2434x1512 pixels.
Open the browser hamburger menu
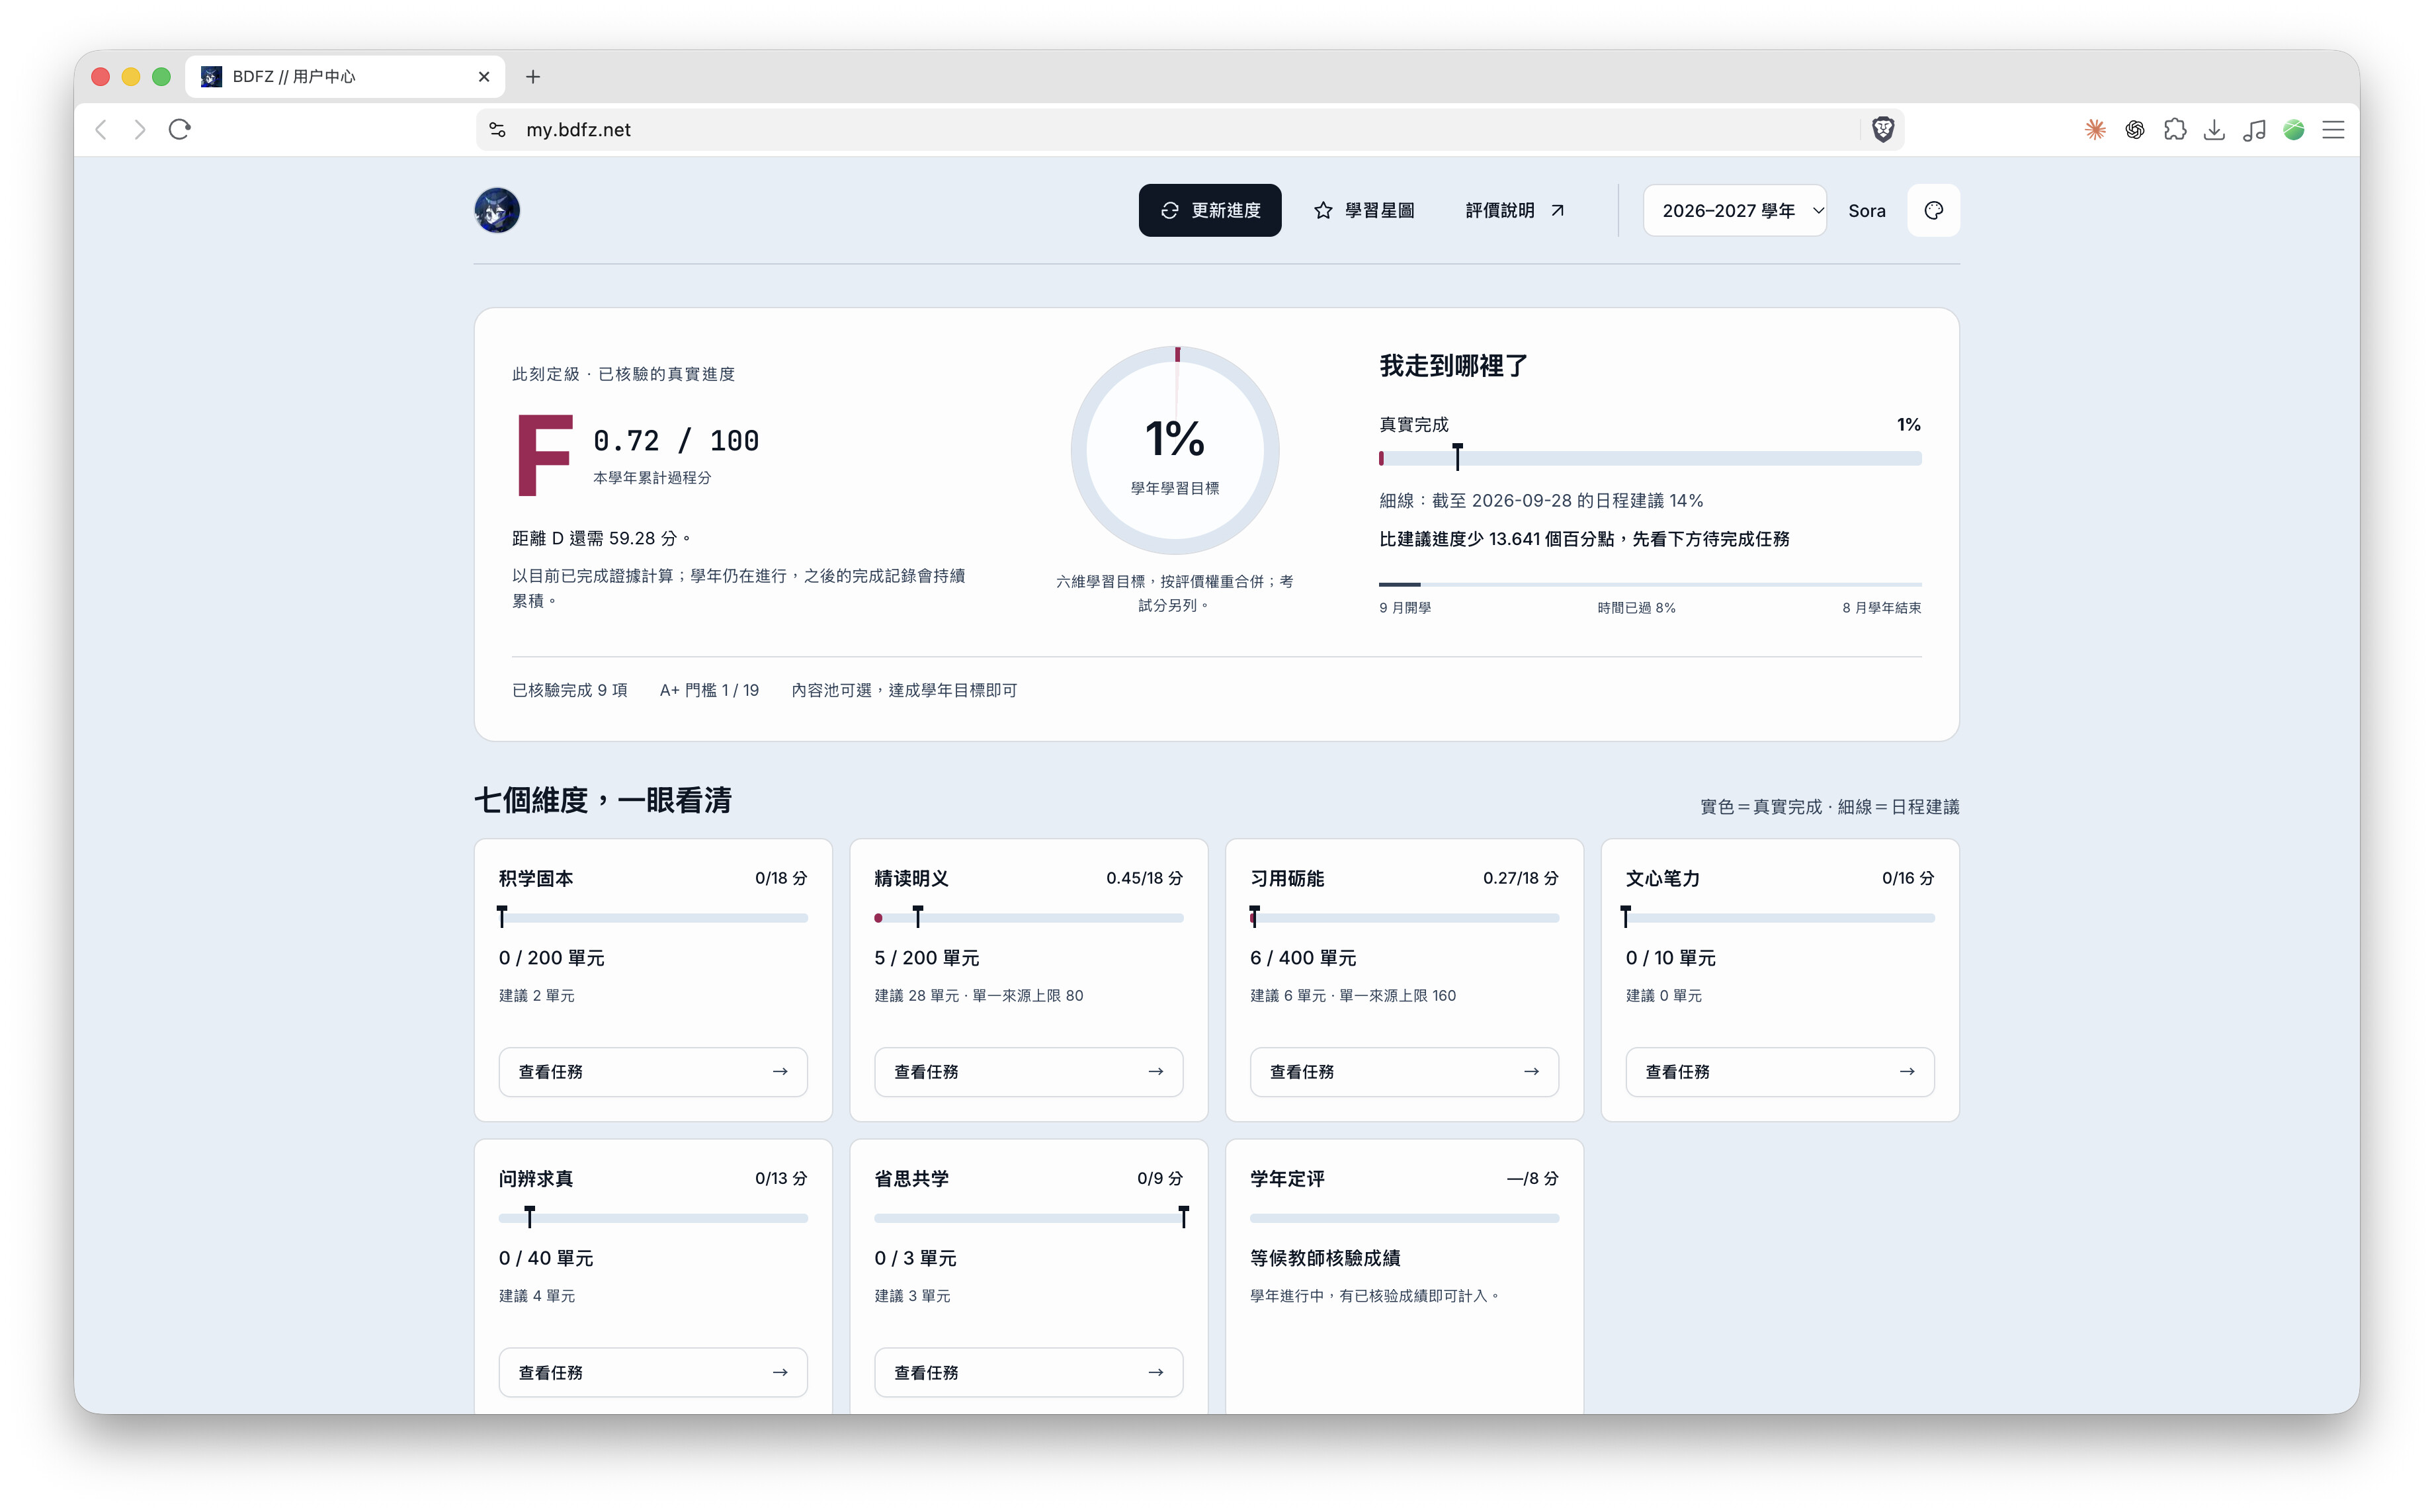(2333, 129)
